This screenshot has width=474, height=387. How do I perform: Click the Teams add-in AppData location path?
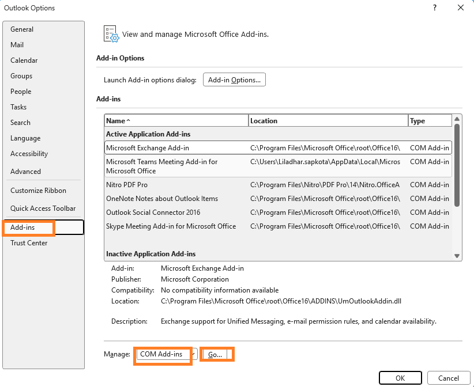click(x=325, y=162)
